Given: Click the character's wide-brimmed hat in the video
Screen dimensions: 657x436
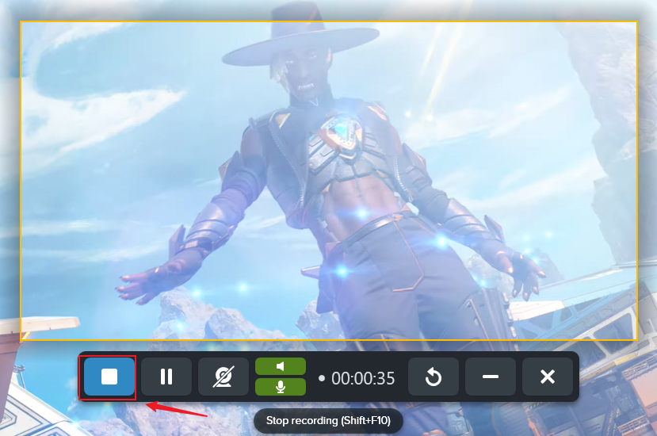Looking at the screenshot, I should 298,44.
